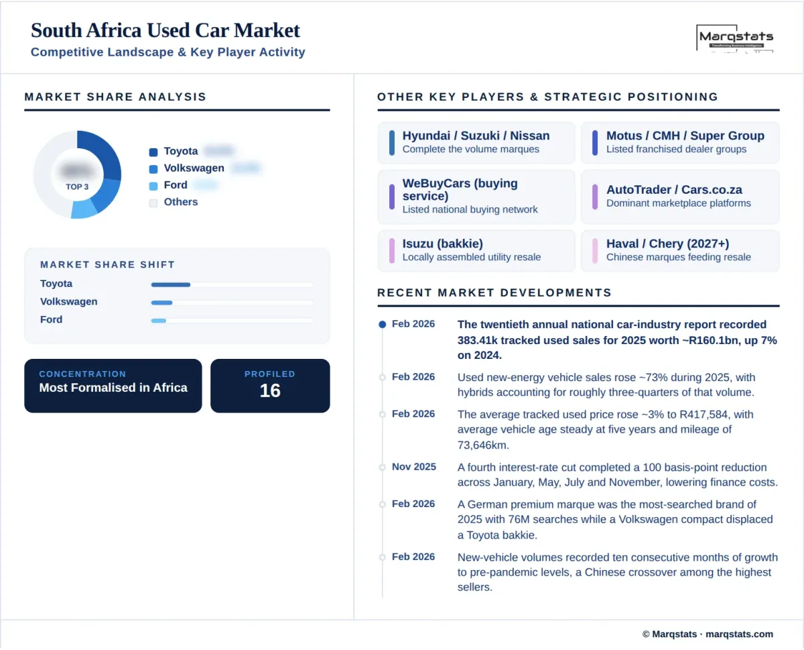Click 'Listed national buying network' subtitle
This screenshot has width=804, height=650.
click(x=470, y=210)
